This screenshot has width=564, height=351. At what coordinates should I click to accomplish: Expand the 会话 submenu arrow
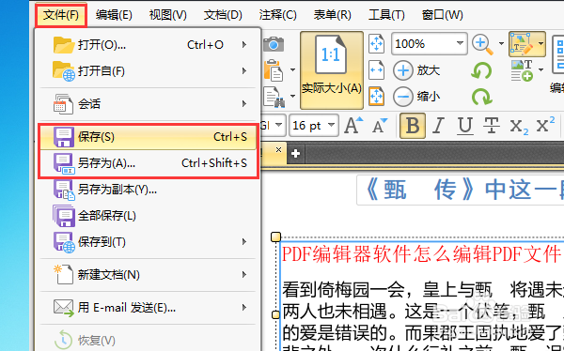[244, 104]
